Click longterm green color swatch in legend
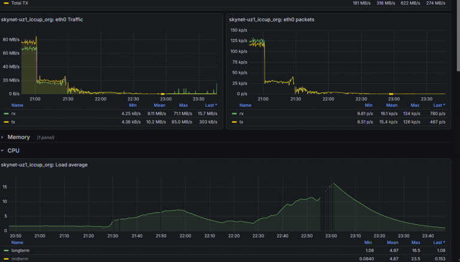Image resolution: width=460 pixels, height=262 pixels. (6, 251)
